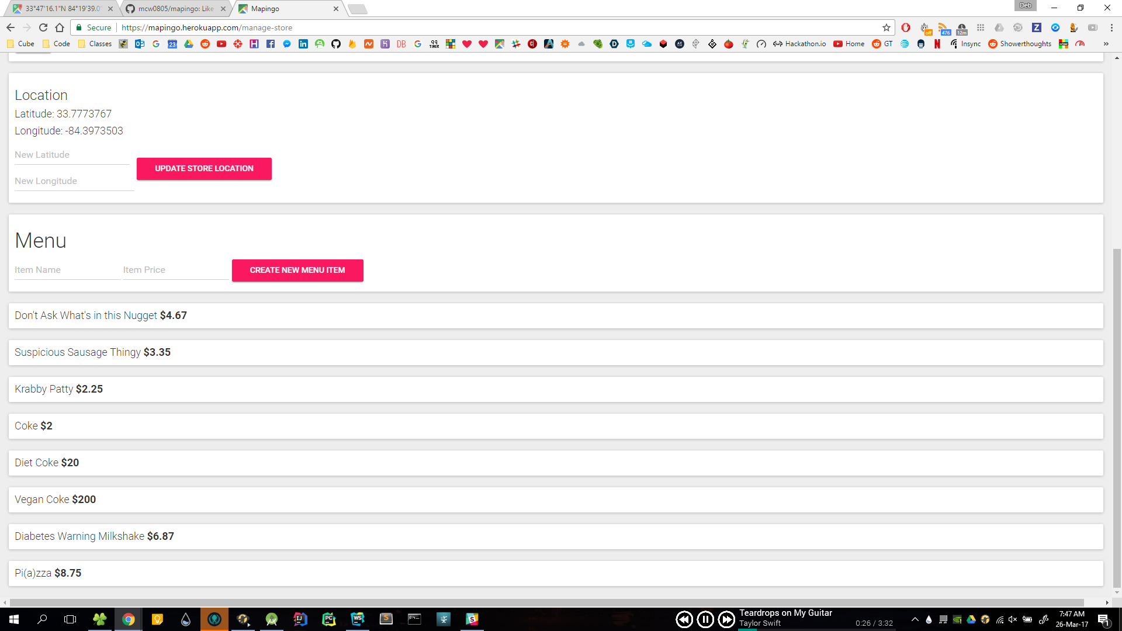1122x631 pixels.
Task: Click the Home navigation icon in Chrome
Action: pos(60,27)
